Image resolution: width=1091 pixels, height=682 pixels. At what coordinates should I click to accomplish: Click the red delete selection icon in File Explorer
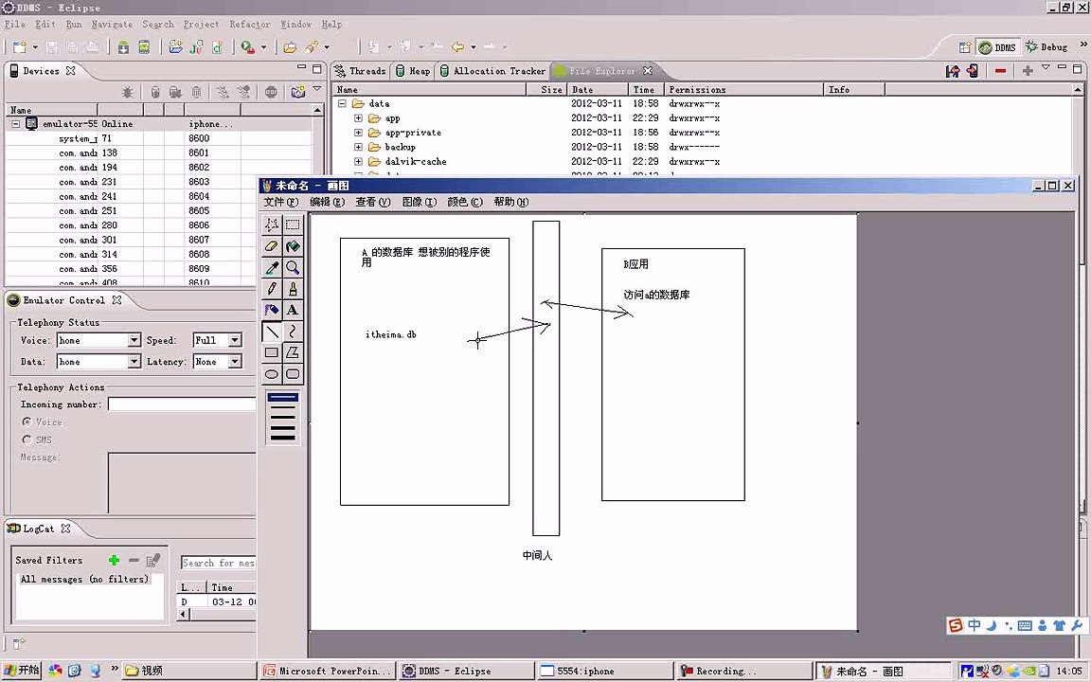[1000, 71]
